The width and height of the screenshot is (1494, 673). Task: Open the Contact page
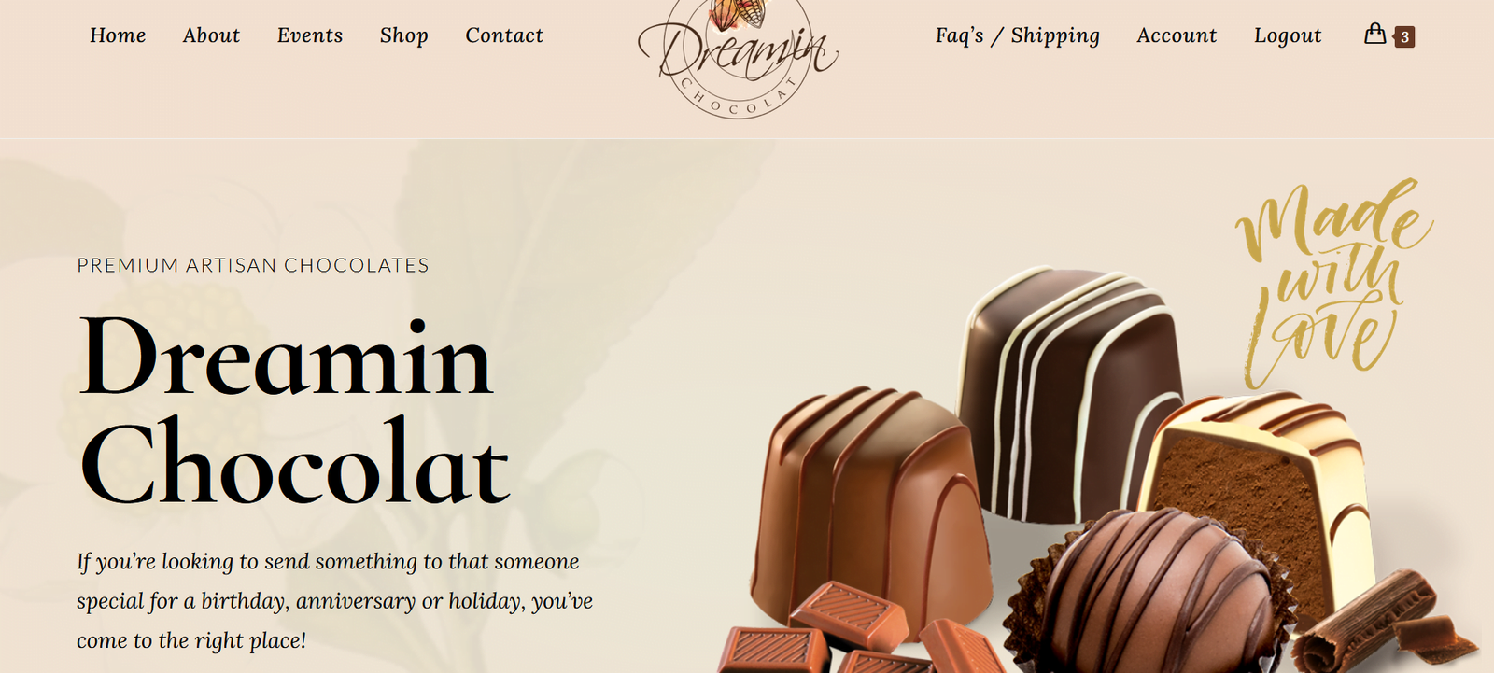coord(504,35)
